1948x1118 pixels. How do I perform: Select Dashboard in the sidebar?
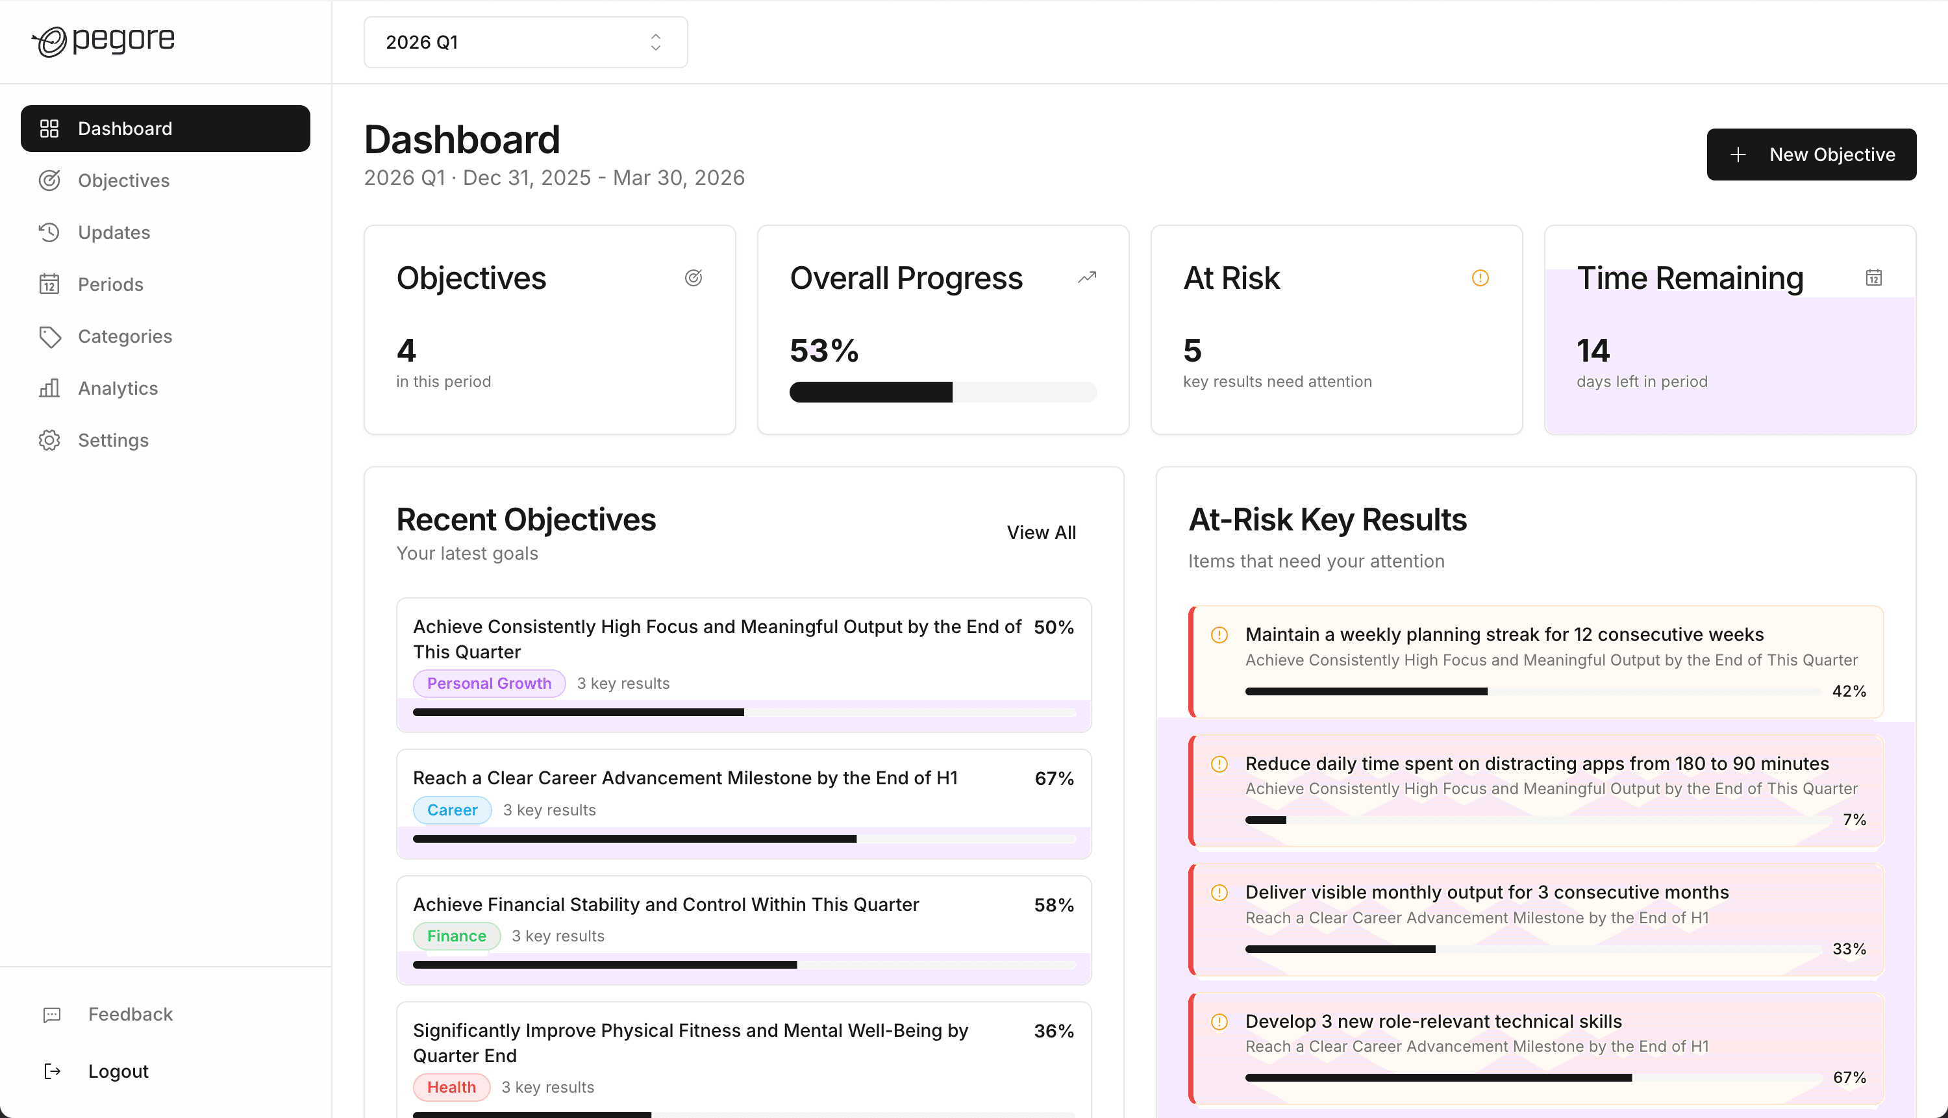(x=125, y=129)
